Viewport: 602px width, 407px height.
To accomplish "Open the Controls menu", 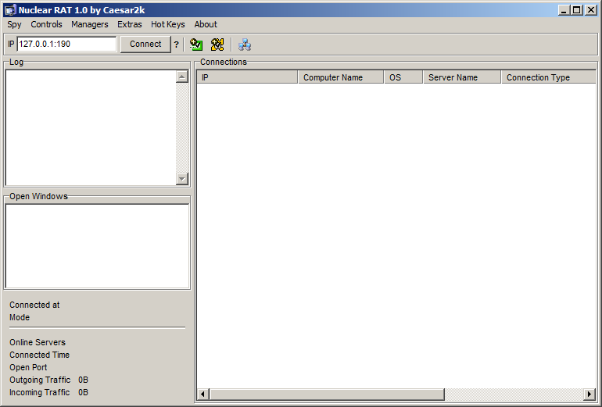I will pos(46,24).
